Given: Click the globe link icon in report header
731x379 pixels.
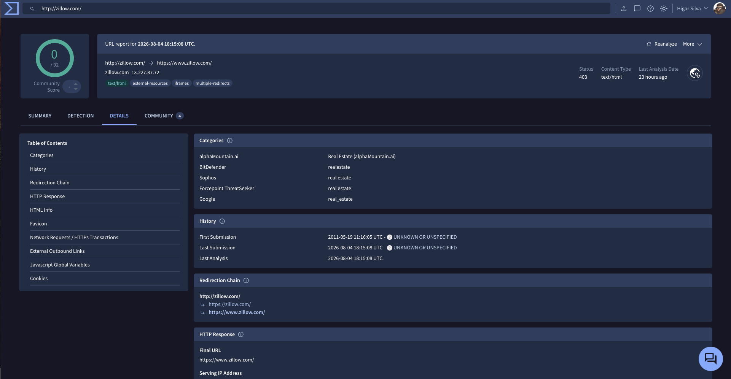Looking at the screenshot, I should point(695,73).
